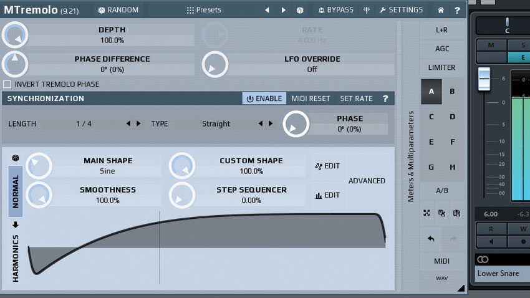The width and height of the screenshot is (530, 298).
Task: Open the MAIN SHAPE Sine selector
Action: (x=107, y=171)
